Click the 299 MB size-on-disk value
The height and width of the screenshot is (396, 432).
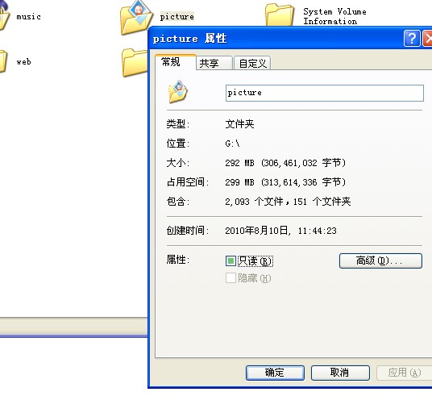(285, 182)
